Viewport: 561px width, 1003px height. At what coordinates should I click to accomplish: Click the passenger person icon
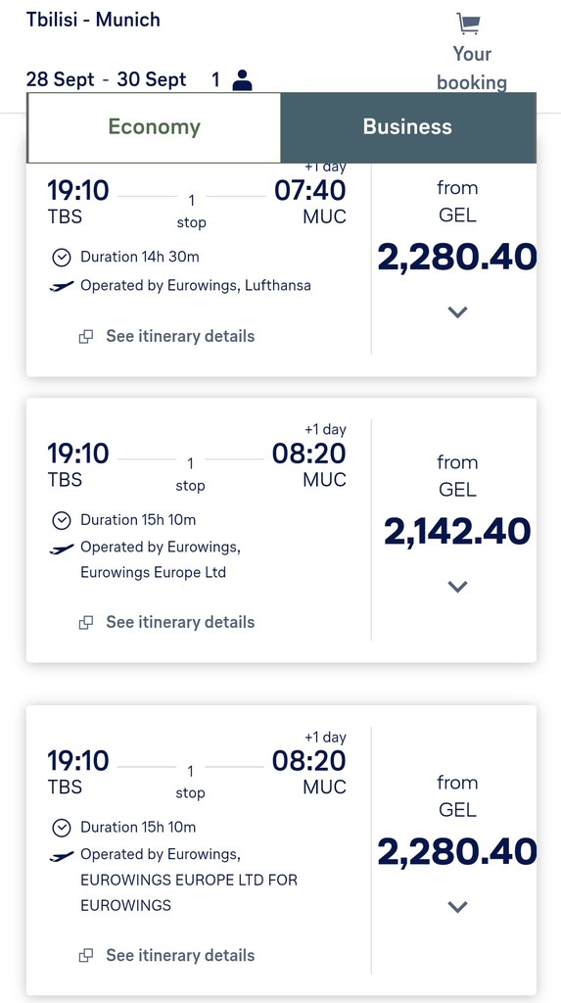[x=242, y=80]
